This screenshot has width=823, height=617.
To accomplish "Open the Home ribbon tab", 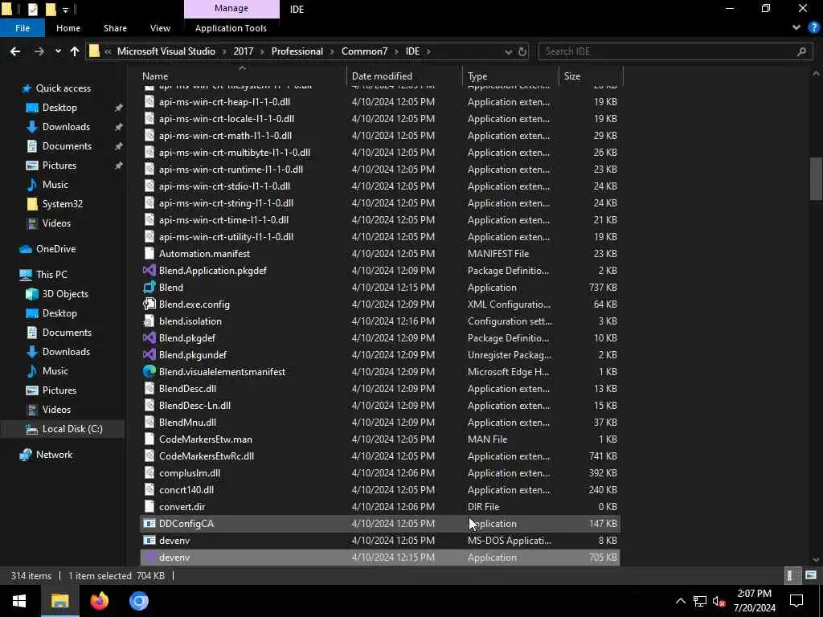I will (x=68, y=28).
